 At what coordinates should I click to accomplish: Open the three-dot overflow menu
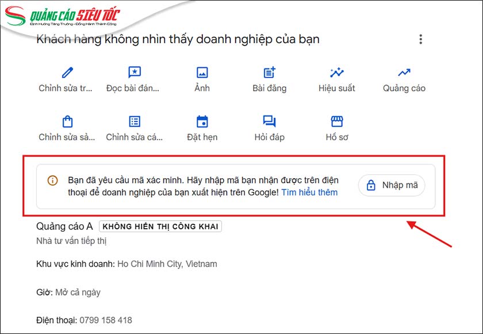(x=421, y=39)
